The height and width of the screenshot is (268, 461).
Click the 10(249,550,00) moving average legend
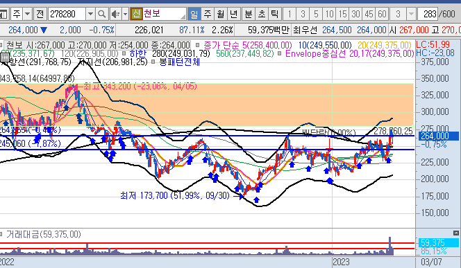click(x=325, y=45)
